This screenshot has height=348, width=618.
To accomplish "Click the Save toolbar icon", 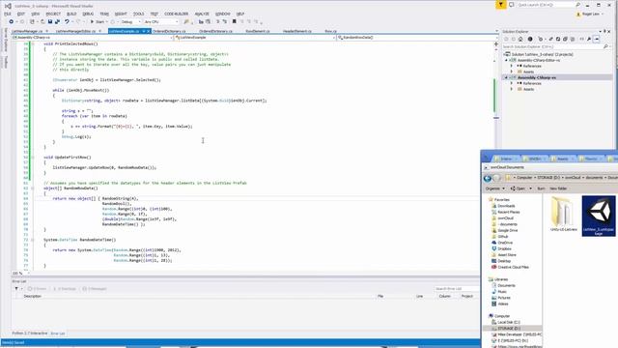I will coord(50,21).
